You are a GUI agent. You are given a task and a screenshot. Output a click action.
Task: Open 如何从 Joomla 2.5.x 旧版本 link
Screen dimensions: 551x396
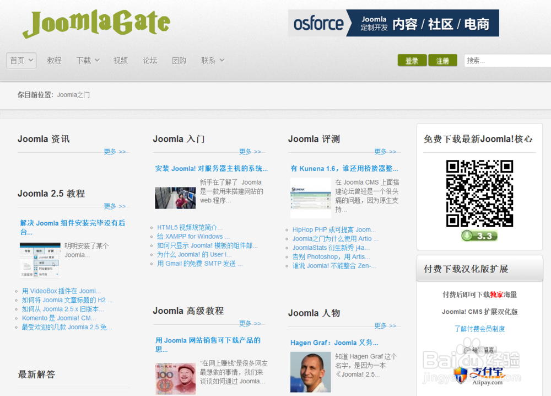click(63, 309)
